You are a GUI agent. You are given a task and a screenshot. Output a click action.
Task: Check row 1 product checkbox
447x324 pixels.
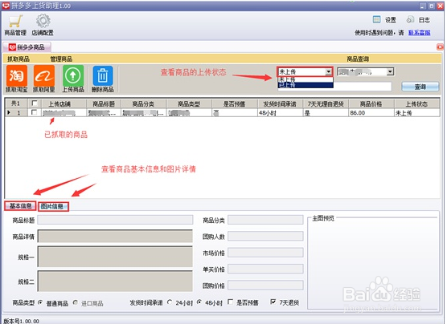[x=35, y=112]
